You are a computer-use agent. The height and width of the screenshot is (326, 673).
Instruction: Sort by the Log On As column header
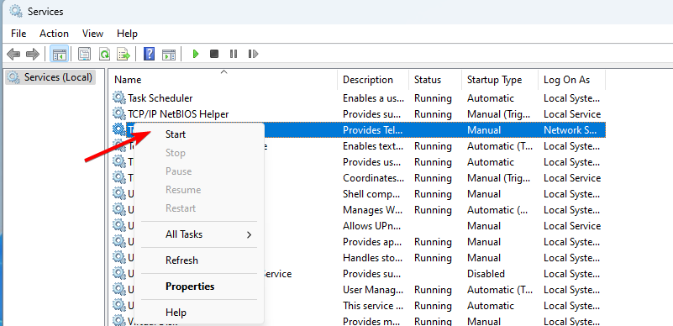click(566, 80)
